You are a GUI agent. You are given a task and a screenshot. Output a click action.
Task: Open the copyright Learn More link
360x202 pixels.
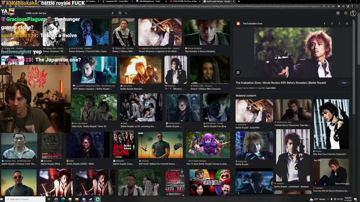tap(271, 88)
